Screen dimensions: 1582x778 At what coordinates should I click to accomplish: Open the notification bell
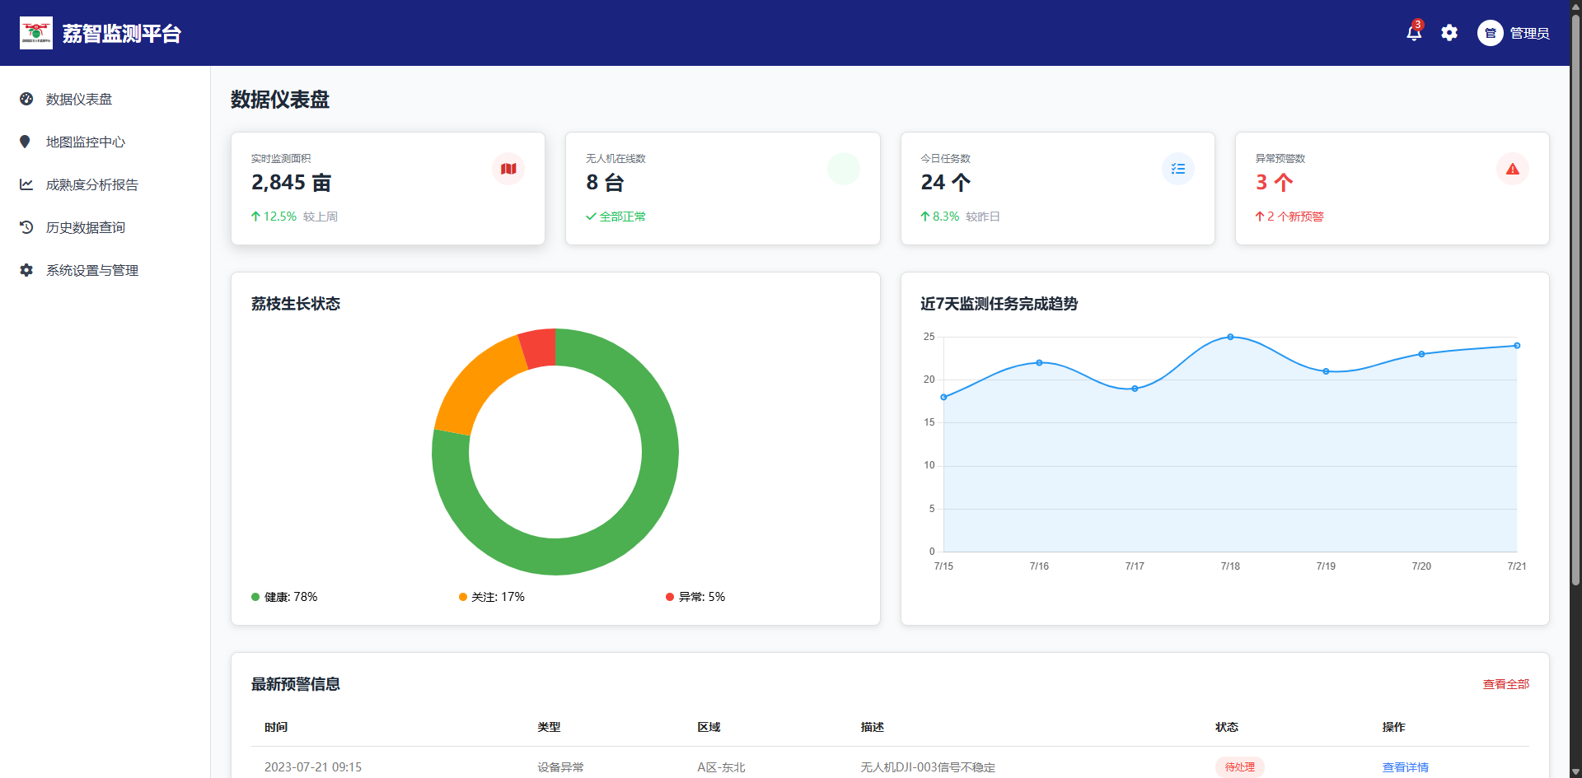[1414, 33]
